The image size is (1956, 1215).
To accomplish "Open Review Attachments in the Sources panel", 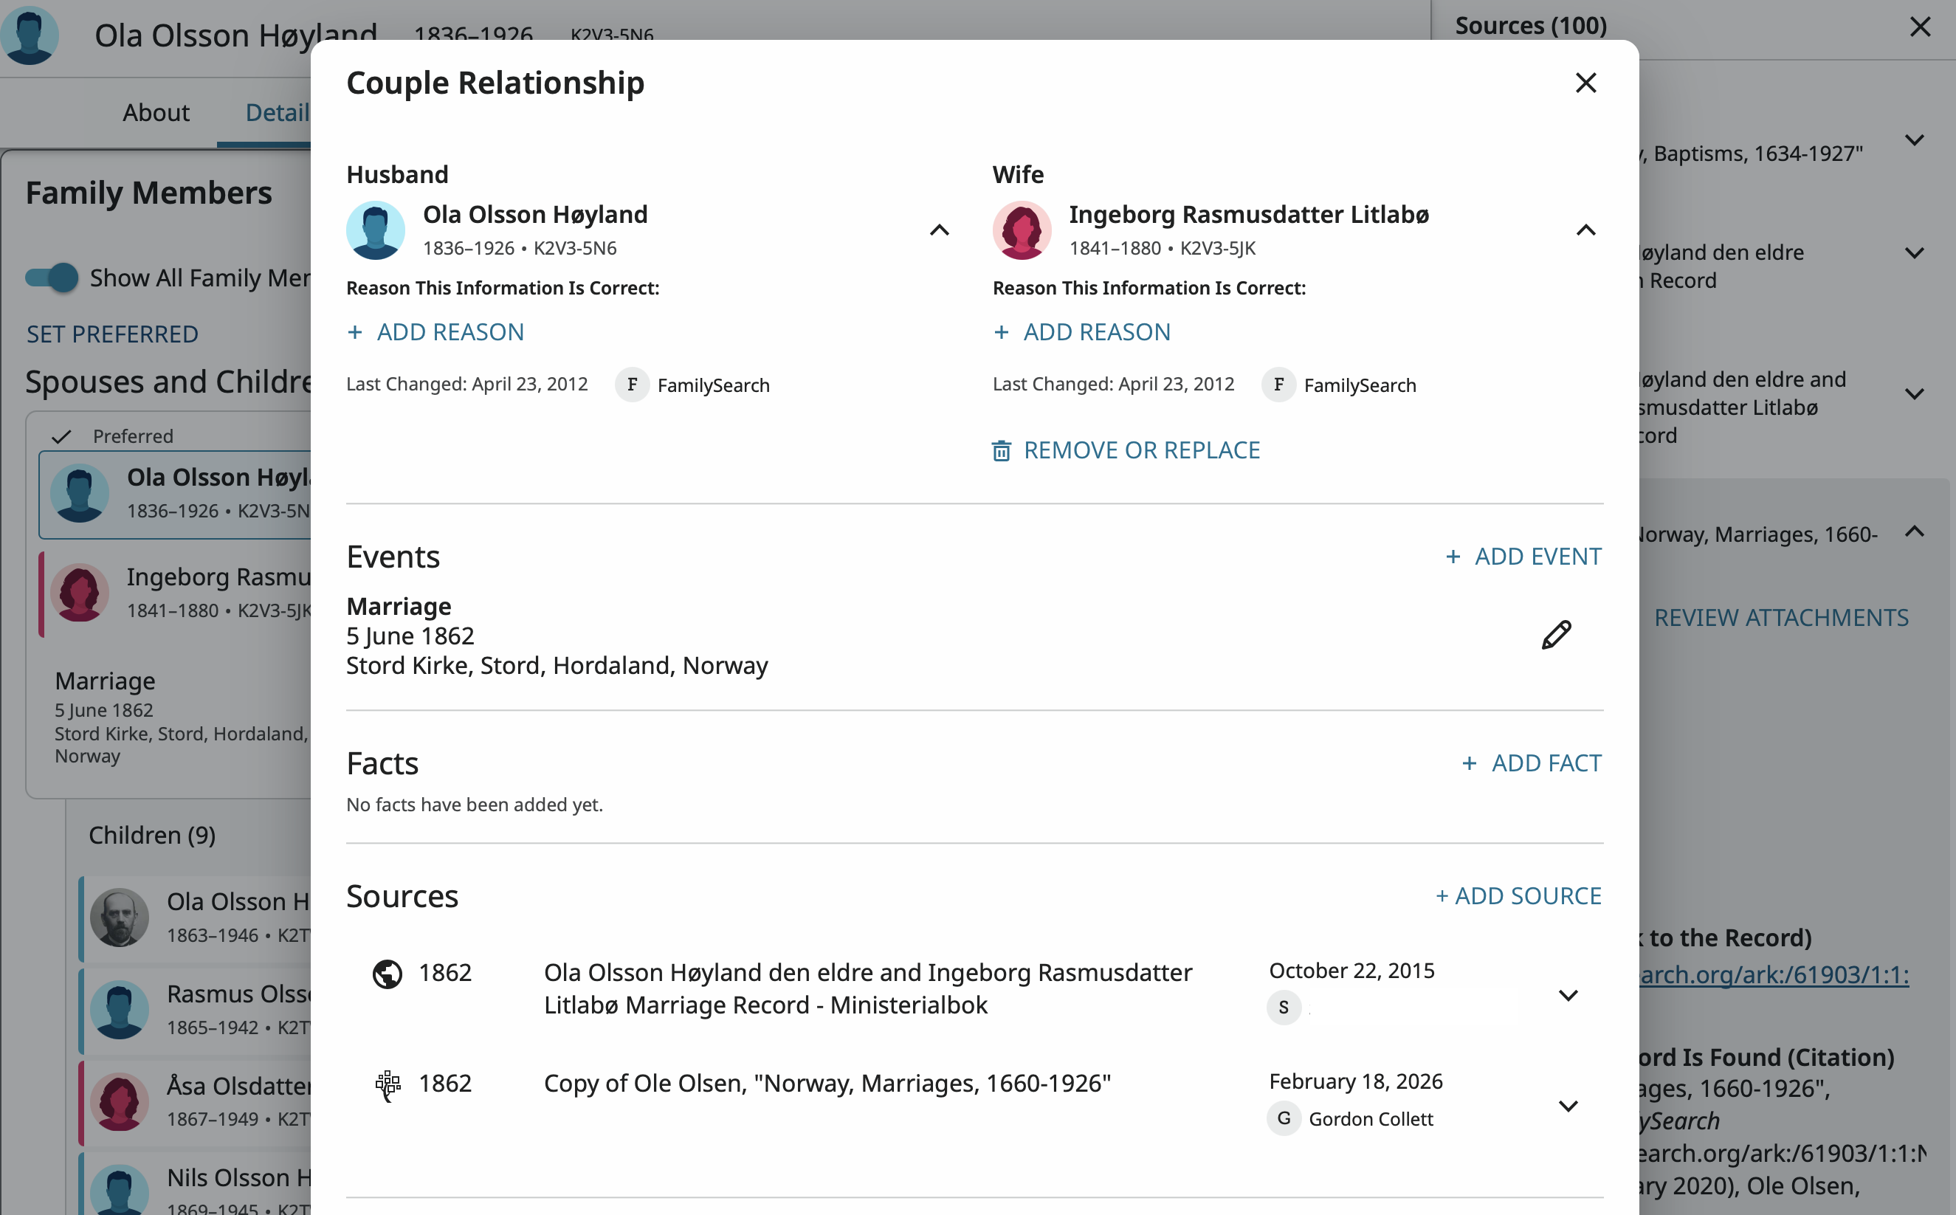I will coord(1780,617).
